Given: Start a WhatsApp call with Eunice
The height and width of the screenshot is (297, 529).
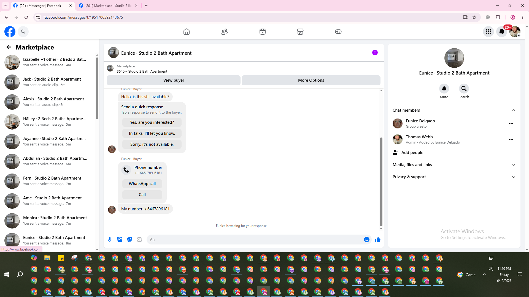Looking at the screenshot, I should tap(142, 184).
